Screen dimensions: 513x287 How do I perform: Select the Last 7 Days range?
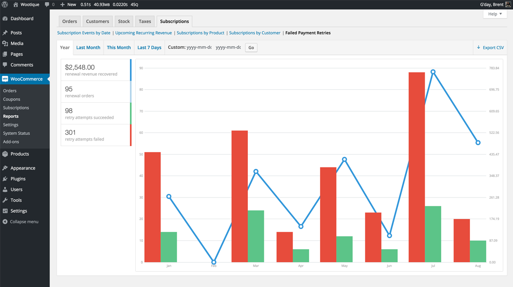(149, 47)
